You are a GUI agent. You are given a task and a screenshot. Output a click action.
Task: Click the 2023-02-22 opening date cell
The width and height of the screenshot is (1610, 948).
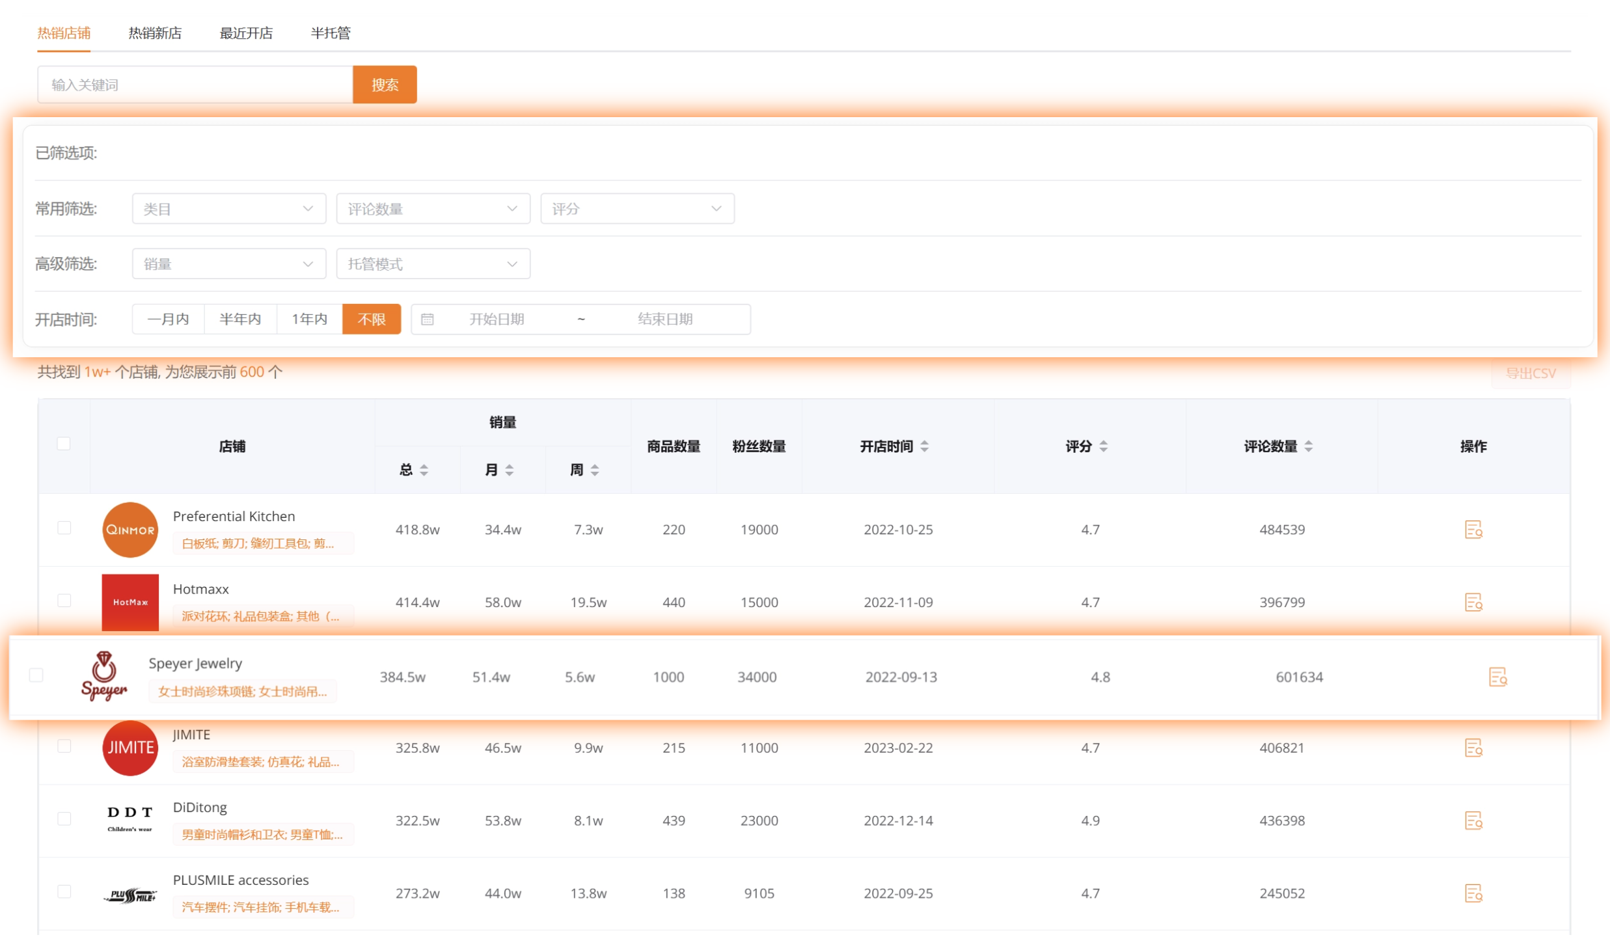(x=898, y=748)
